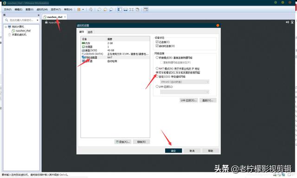Click the lock icon next to ruochen
The image size is (297, 178).
click(46, 22)
